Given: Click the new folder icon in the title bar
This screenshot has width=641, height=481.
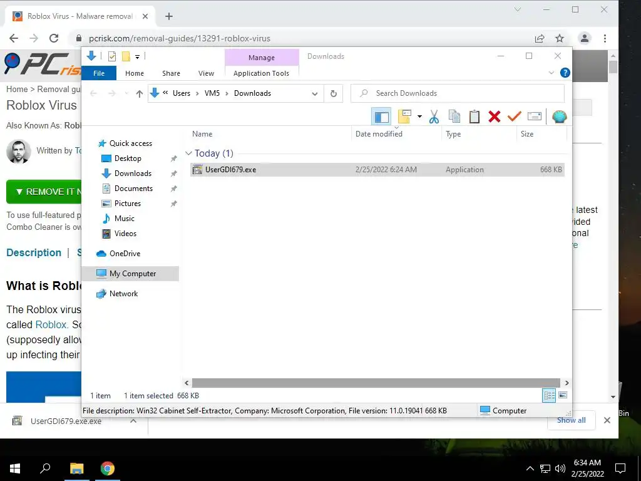Looking at the screenshot, I should [126, 56].
